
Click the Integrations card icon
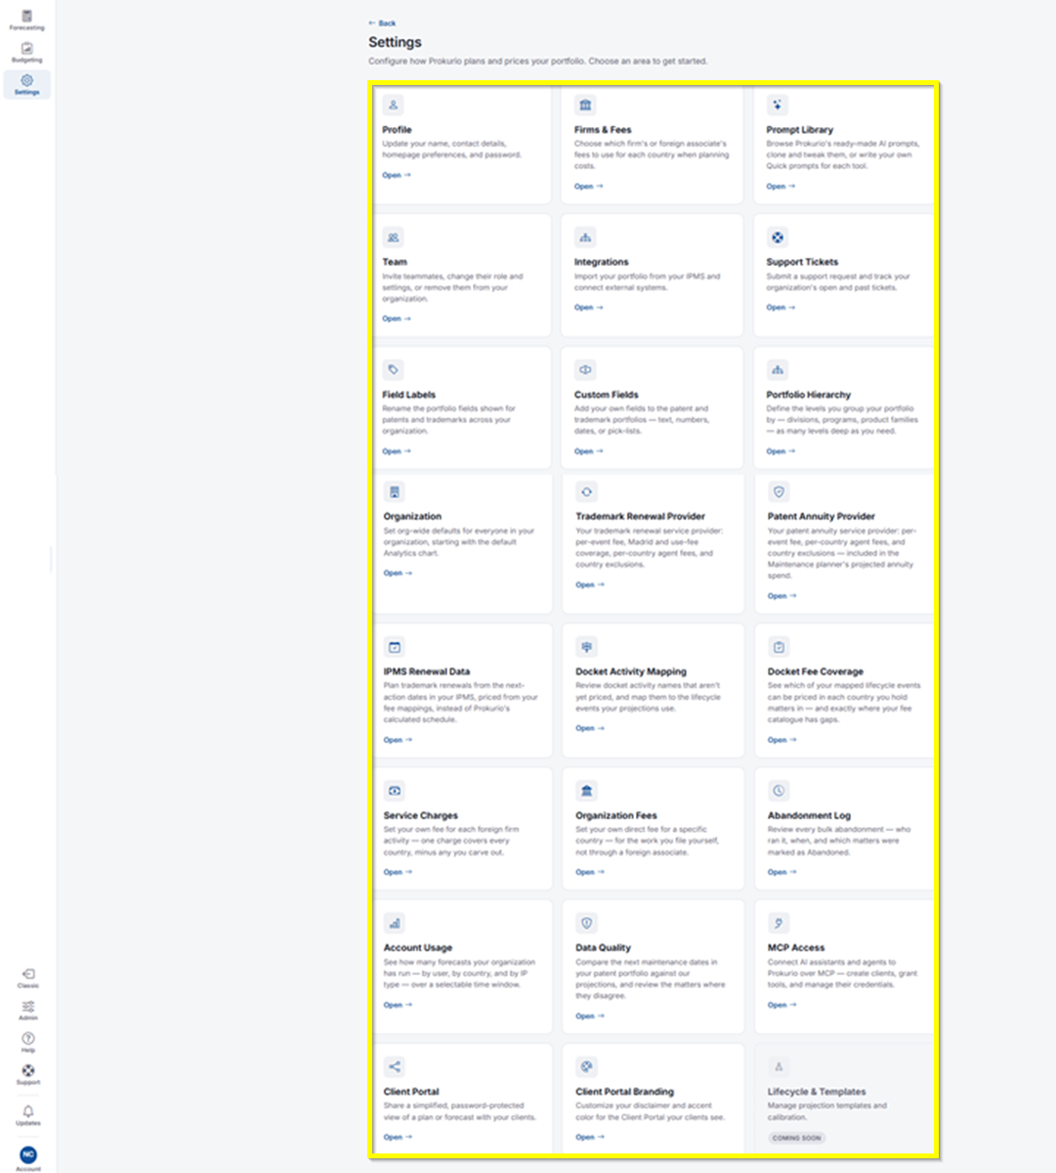(585, 238)
